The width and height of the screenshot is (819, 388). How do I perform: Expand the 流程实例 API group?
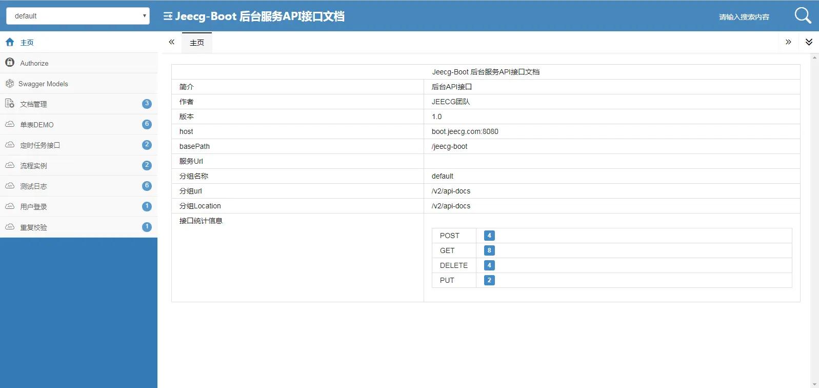tap(78, 165)
